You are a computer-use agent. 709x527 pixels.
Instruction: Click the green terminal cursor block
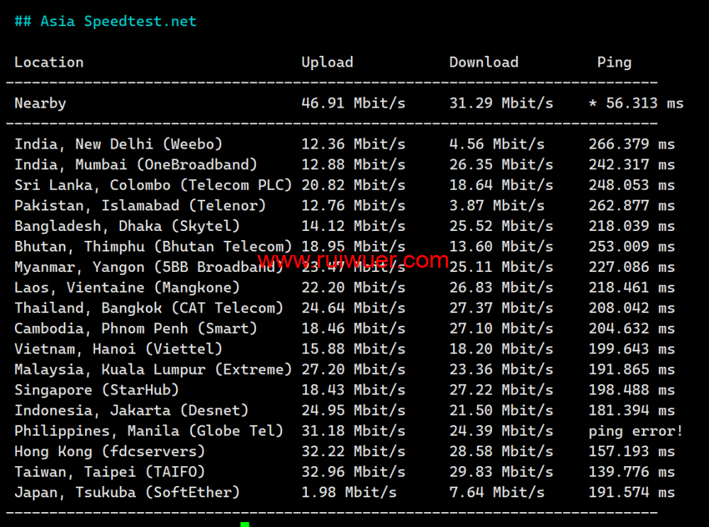(245, 524)
